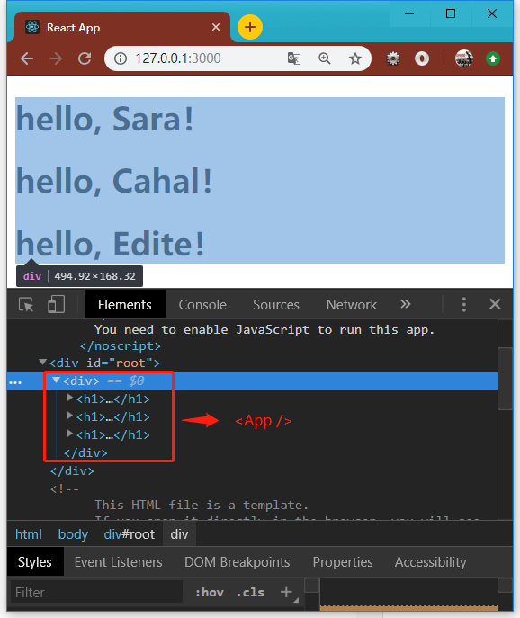The image size is (520, 618).
Task: Activate the inspect element picker tool
Action: 26,305
